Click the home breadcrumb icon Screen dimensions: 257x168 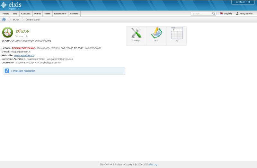4,20
